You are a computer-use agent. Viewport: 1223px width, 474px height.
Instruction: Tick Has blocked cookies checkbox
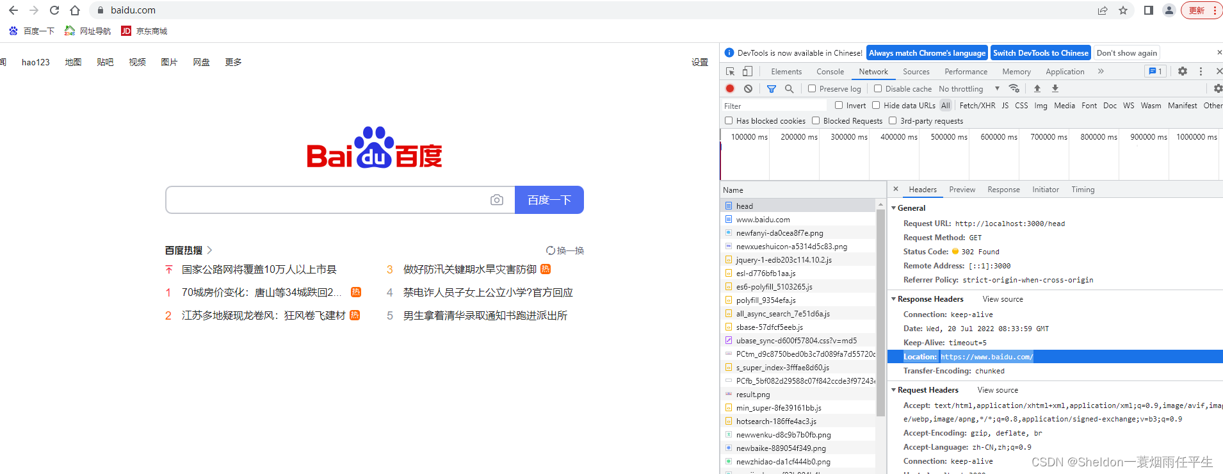click(x=729, y=120)
